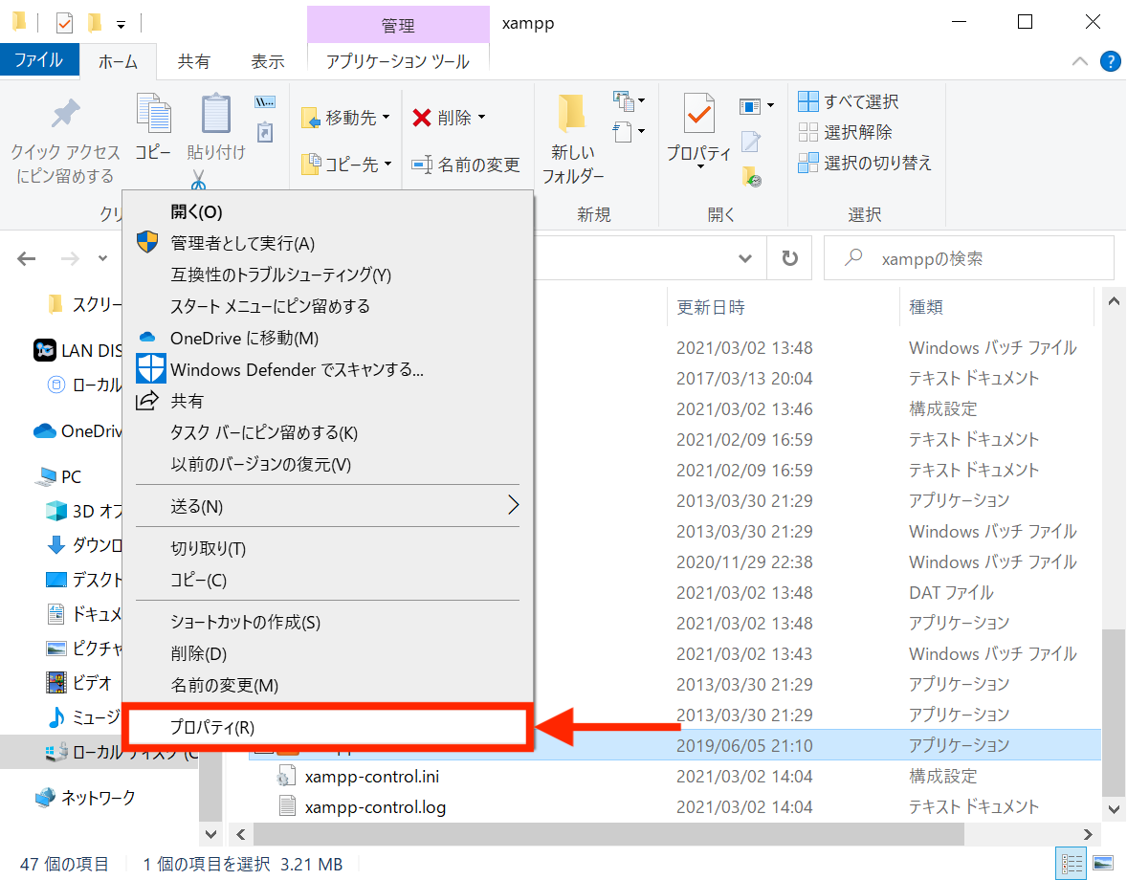
Task: Choose 切り取り(T) in context menu
Action: point(328,549)
